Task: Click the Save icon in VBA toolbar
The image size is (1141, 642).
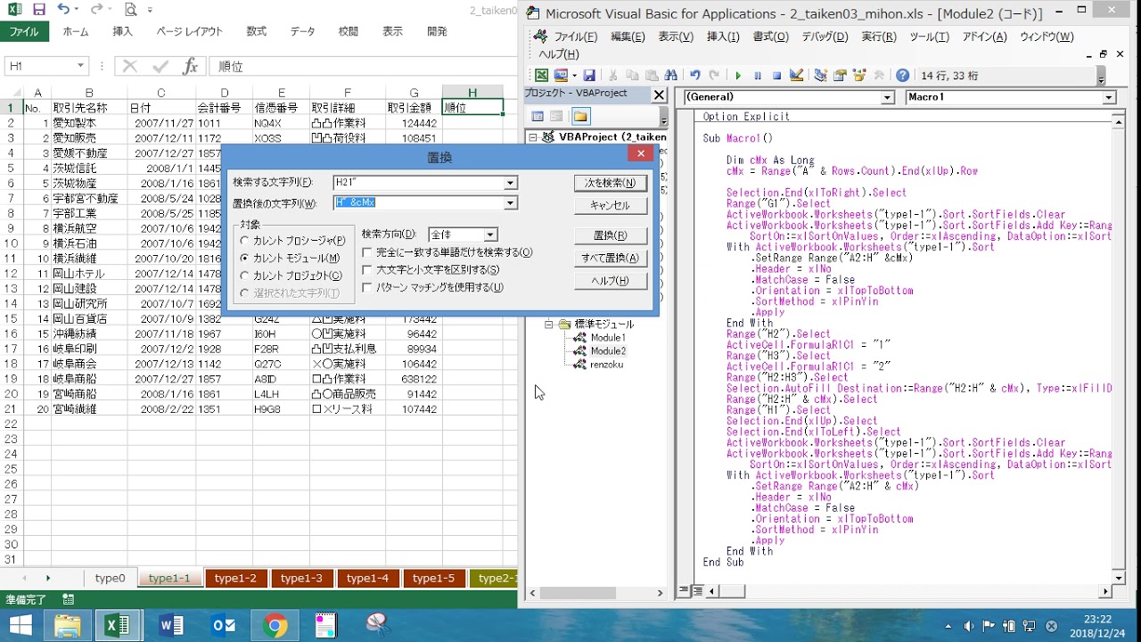Action: click(589, 76)
